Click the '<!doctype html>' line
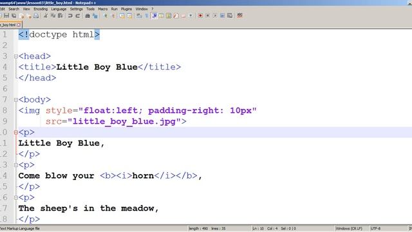This screenshot has height=232, width=412. tap(59, 34)
